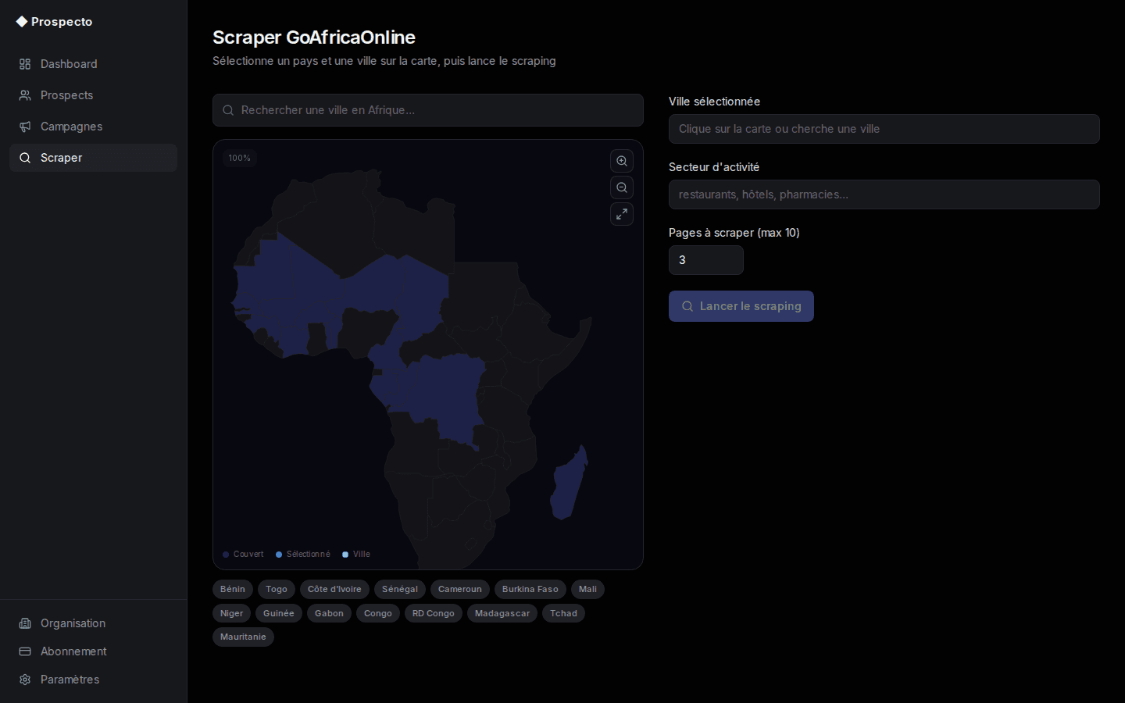Select the Mauritanie country chip

(243, 637)
